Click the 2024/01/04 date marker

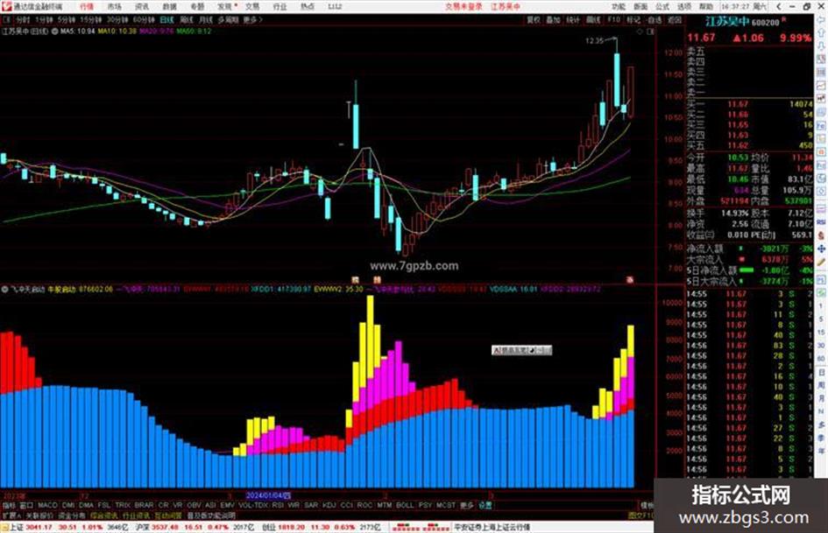[268, 495]
